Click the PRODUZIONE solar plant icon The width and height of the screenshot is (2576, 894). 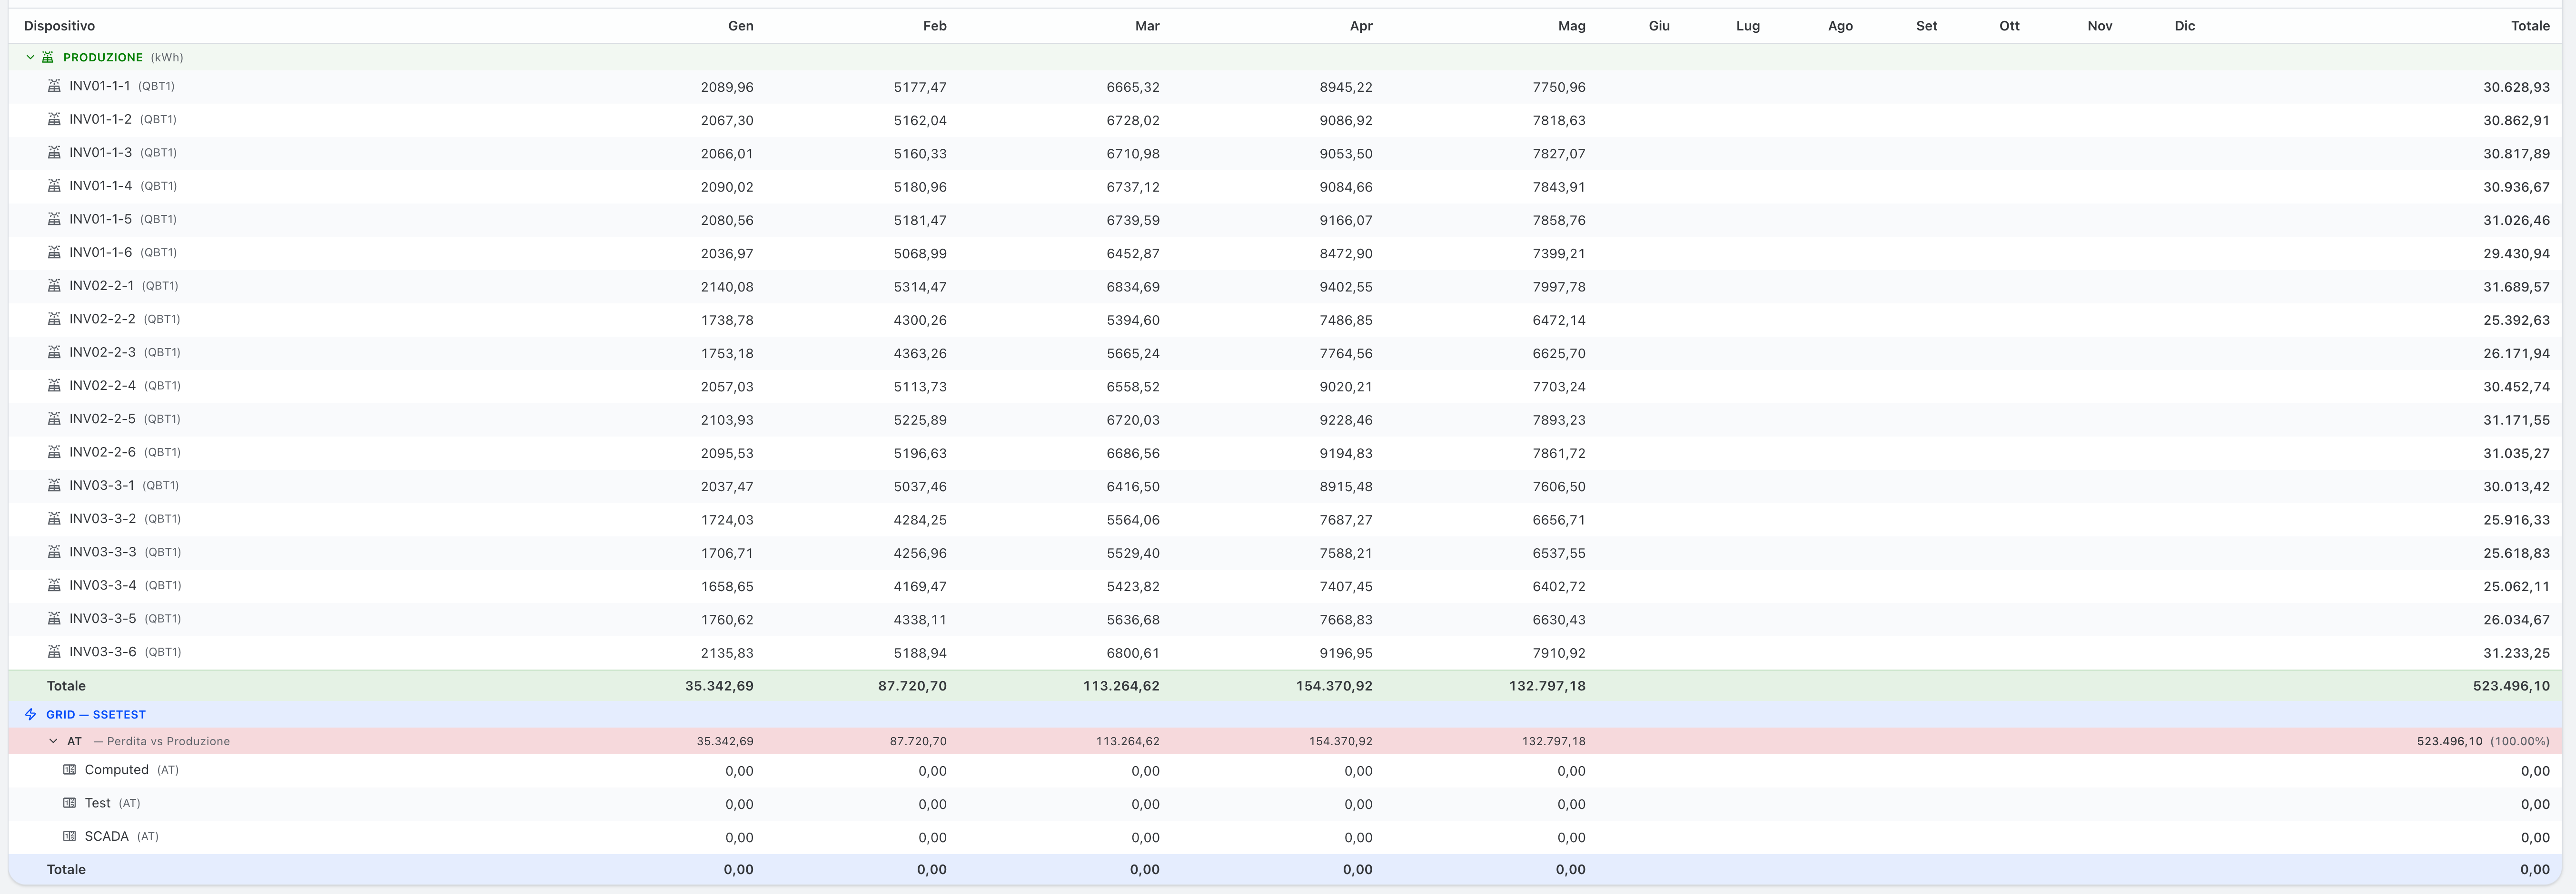48,57
